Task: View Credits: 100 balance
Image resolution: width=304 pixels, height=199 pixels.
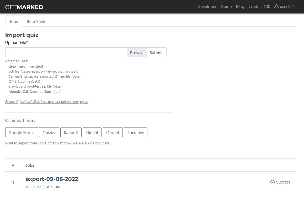Action: click(x=259, y=6)
